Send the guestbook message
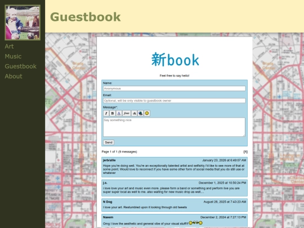Screen dimensions: 304x228 click(x=109, y=142)
